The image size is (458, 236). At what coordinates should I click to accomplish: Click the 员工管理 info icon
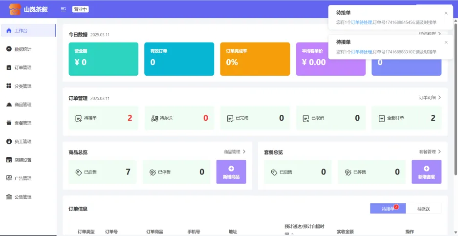coord(9,141)
